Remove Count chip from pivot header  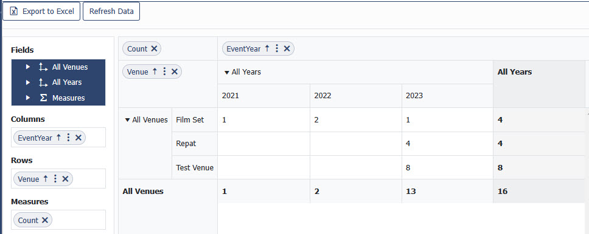pos(154,48)
